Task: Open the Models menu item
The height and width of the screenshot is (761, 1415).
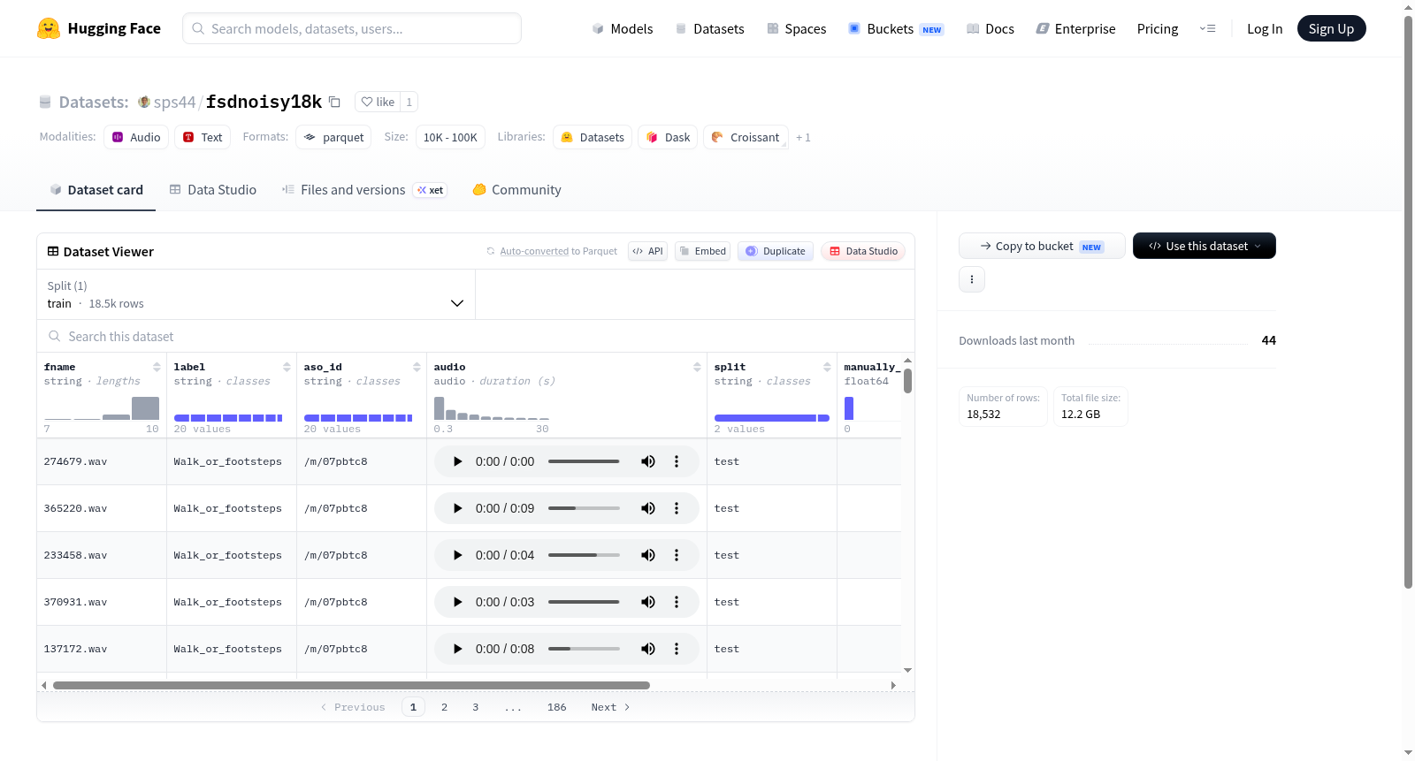Action: 623,29
